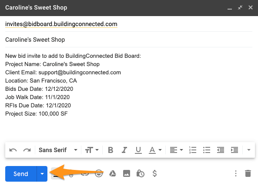The height and width of the screenshot is (186, 258).
Task: Click the 'Project Size: 100,000 SF' line
Action: pyautogui.click(x=37, y=113)
